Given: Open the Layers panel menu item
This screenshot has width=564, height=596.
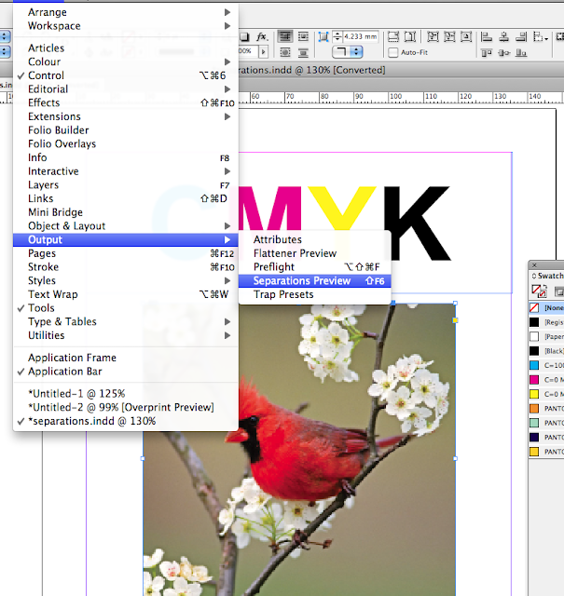Looking at the screenshot, I should [126, 184].
